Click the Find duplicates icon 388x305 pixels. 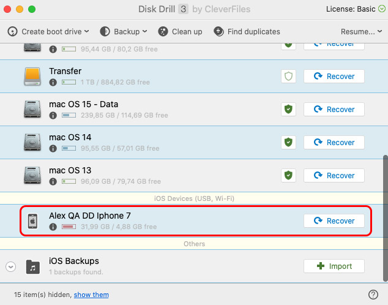pos(218,32)
